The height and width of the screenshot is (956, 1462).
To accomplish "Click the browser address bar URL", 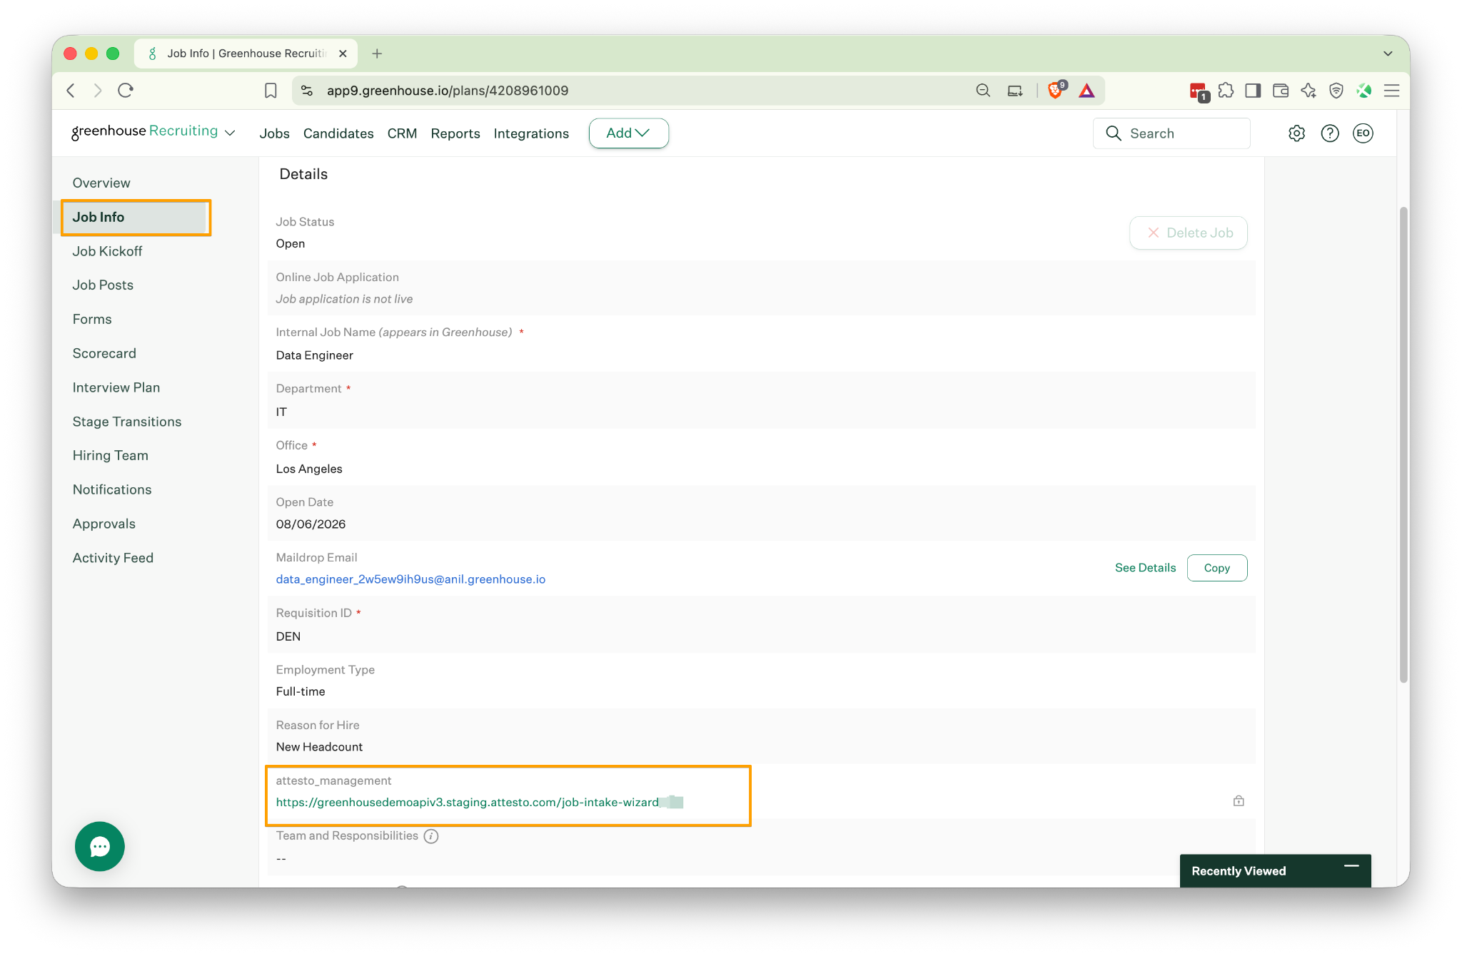I will pyautogui.click(x=448, y=91).
